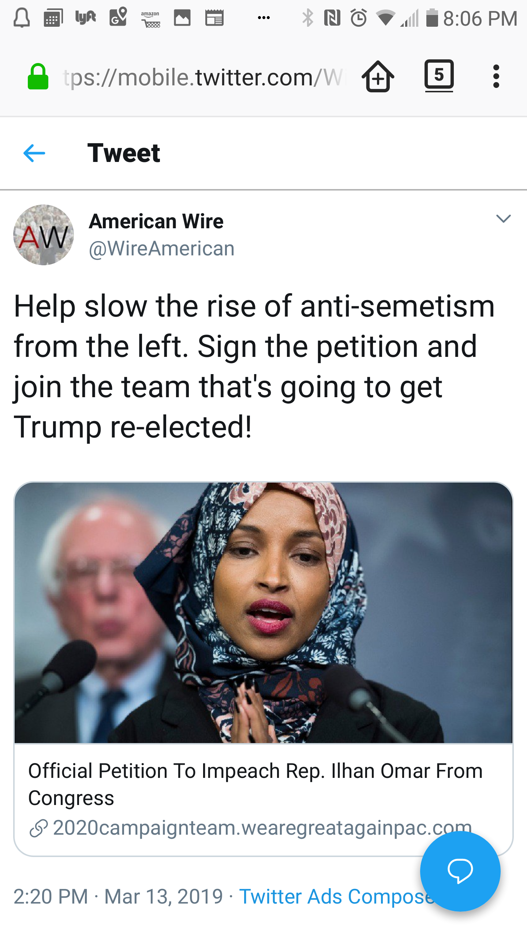The width and height of the screenshot is (527, 938).
Task: Tap the Lyft notification icon
Action: pos(86,17)
